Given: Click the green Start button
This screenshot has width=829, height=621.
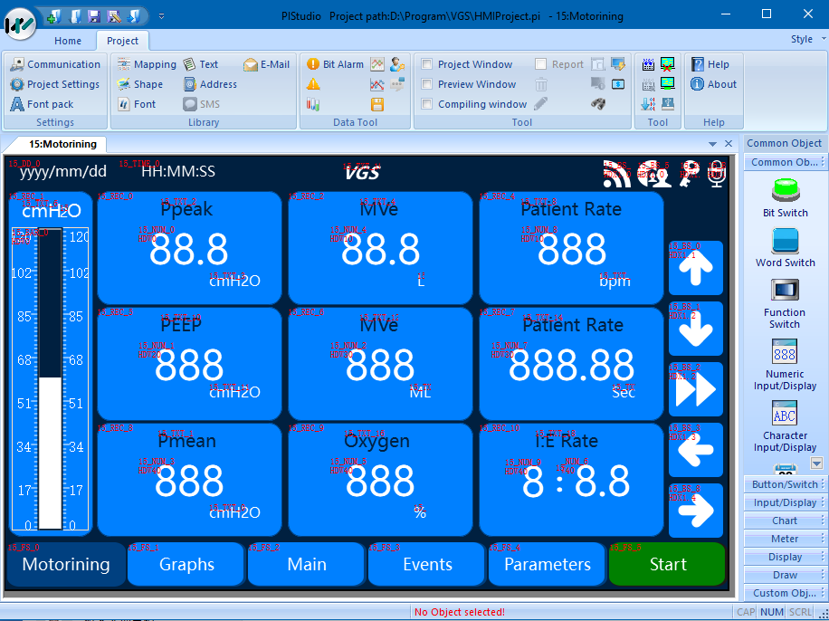Looking at the screenshot, I should (667, 564).
